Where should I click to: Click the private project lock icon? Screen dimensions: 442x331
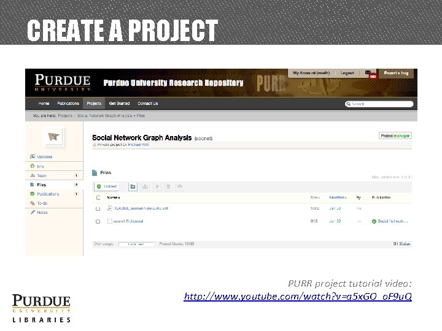point(95,145)
